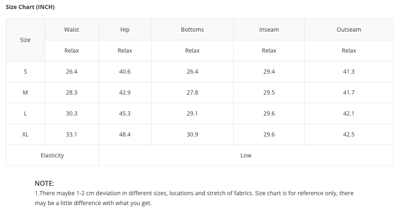
Task: Select the Low elasticity value
Action: point(246,155)
